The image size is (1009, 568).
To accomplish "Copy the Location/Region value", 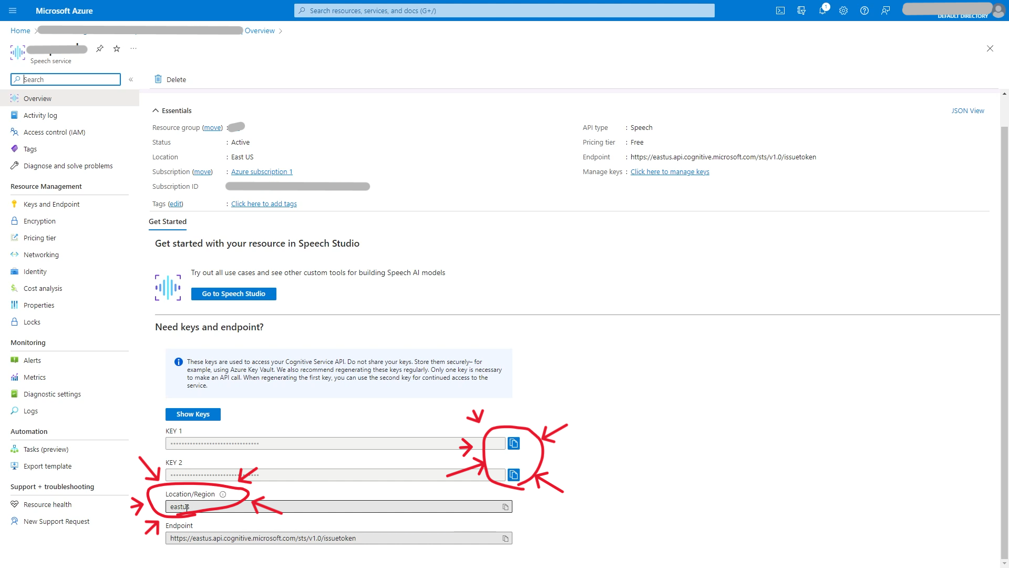I will click(505, 507).
